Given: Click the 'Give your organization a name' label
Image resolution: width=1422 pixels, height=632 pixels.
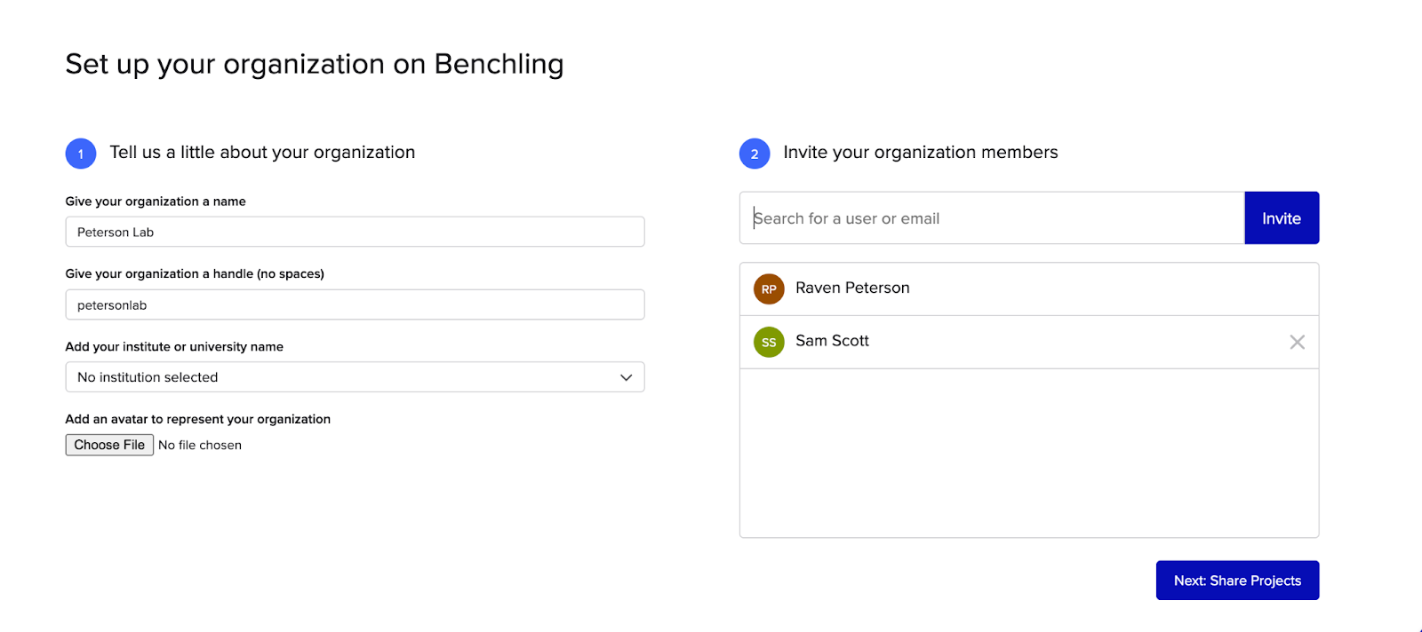Looking at the screenshot, I should pos(156,201).
